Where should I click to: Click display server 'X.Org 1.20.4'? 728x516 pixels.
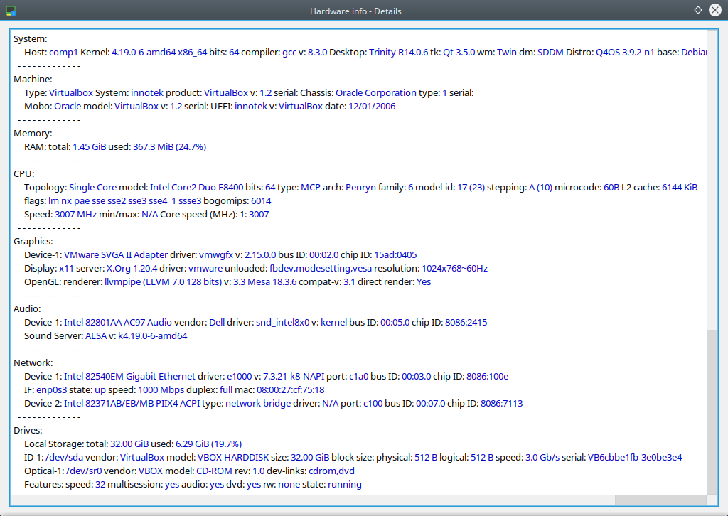tap(132, 268)
